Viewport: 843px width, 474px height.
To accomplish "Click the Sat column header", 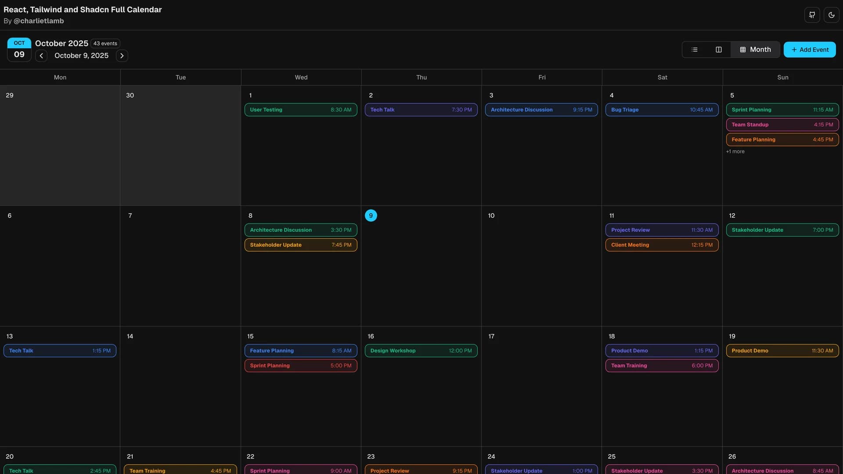I will coord(662,77).
